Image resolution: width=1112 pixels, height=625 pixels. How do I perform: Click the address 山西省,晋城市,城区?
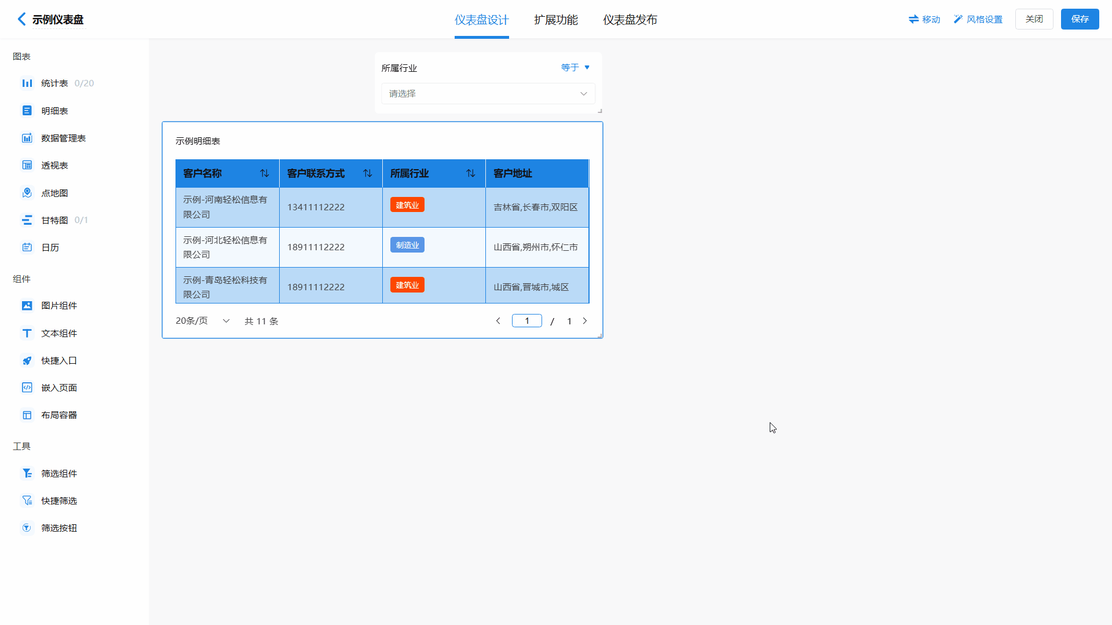pos(531,287)
